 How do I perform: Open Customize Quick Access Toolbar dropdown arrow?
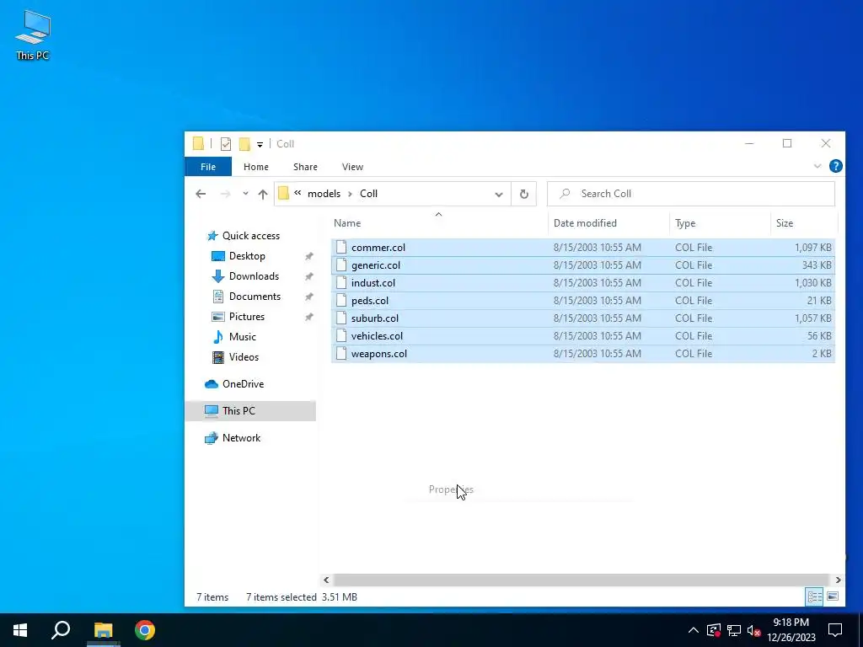coord(260,145)
